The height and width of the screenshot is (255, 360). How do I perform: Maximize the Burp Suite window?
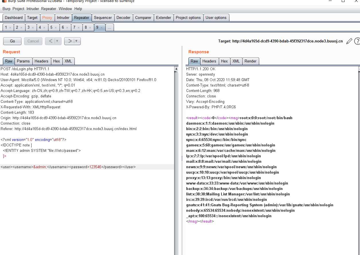pyautogui.click(x=343, y=1)
